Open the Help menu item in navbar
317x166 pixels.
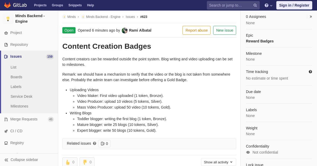point(91,5)
